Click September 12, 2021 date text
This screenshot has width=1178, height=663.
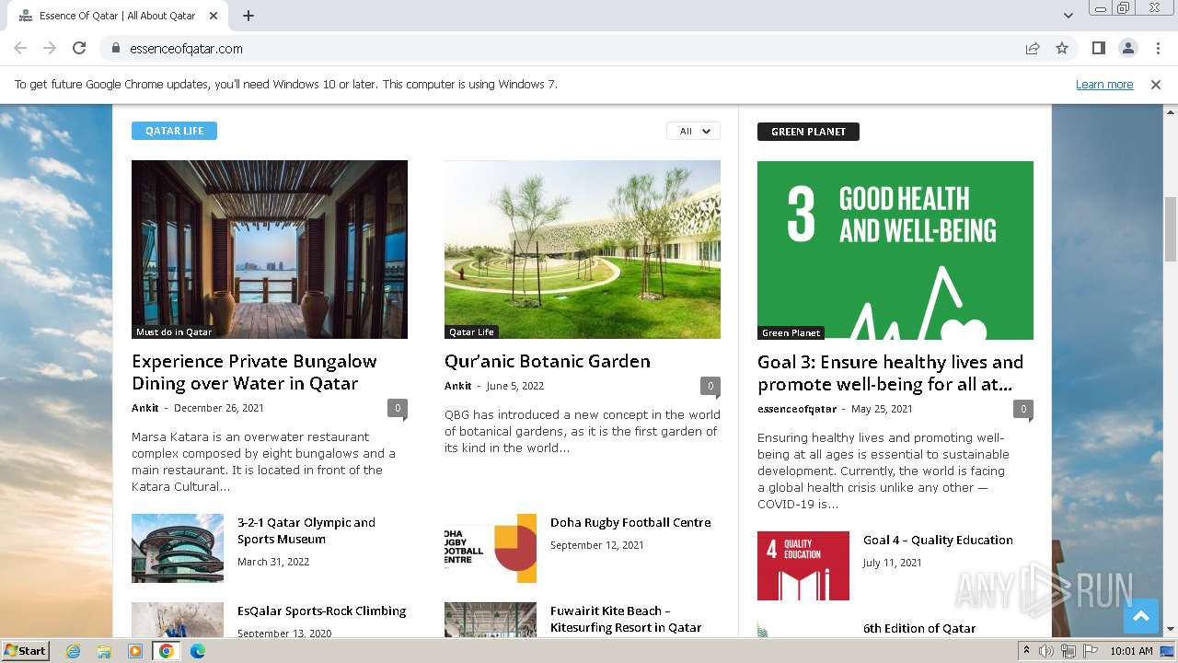[x=597, y=545]
